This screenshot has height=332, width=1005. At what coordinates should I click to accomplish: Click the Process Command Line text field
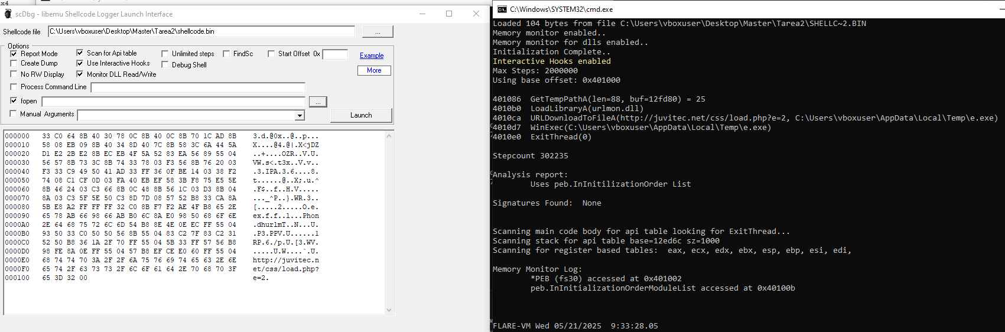pyautogui.click(x=198, y=87)
